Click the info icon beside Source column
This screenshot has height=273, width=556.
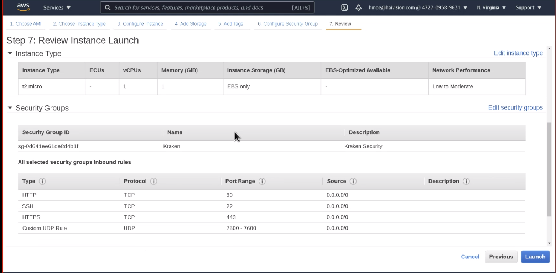point(353,181)
